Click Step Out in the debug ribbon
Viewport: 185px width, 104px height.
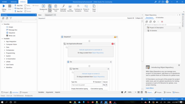(18, 11)
